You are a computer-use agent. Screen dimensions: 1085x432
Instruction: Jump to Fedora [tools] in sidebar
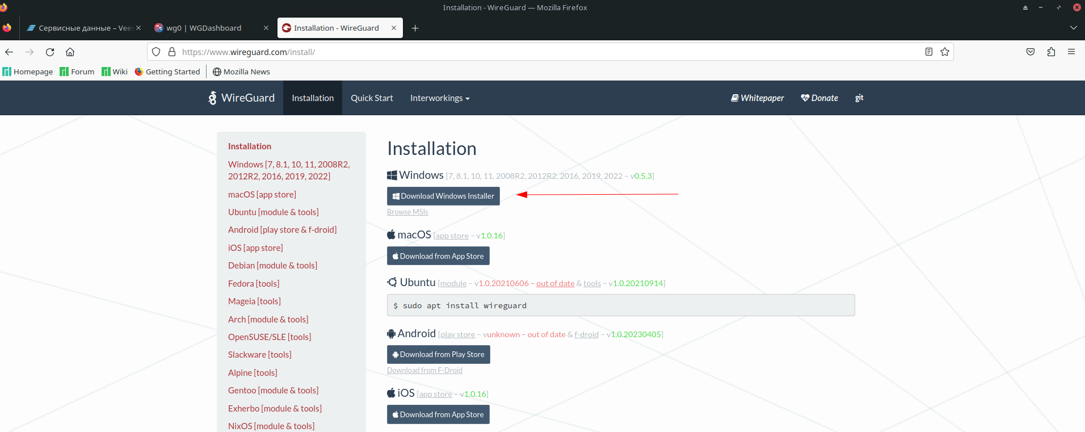[x=254, y=283]
